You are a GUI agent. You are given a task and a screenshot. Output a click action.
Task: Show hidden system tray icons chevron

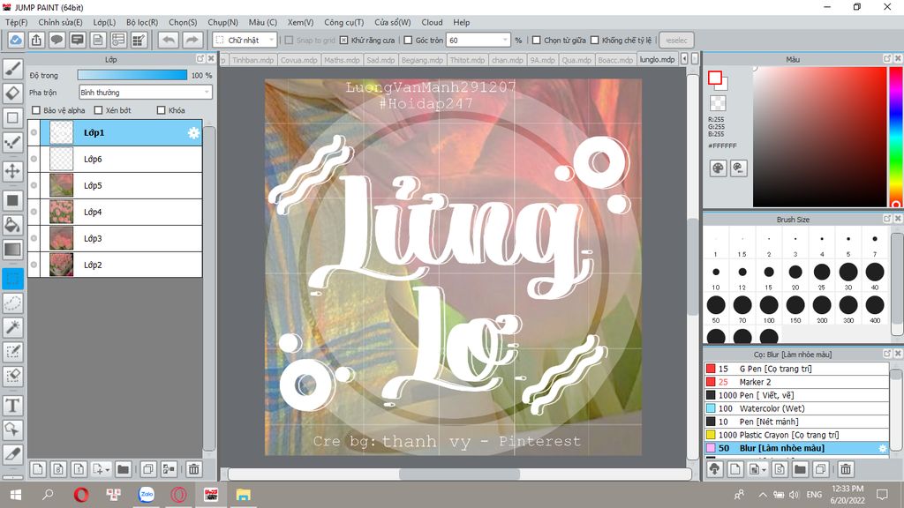point(762,494)
